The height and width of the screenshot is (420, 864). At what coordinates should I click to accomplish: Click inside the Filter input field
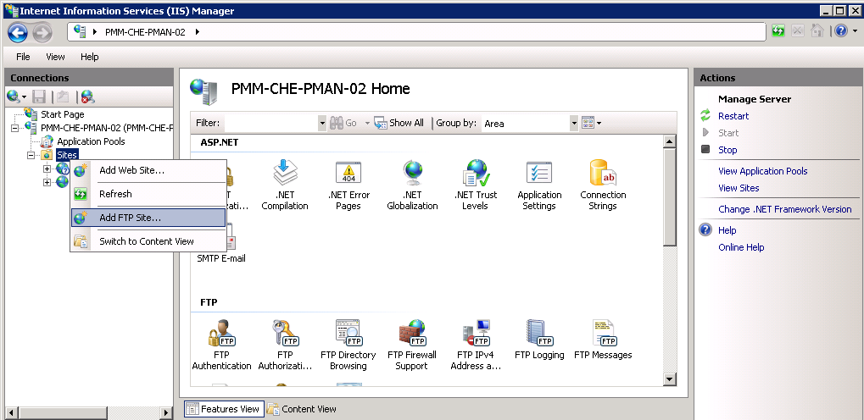click(271, 124)
